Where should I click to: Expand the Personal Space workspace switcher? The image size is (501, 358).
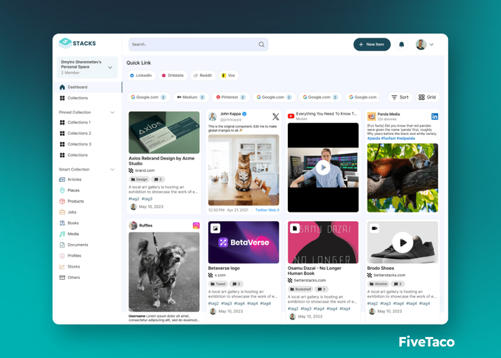(x=110, y=67)
